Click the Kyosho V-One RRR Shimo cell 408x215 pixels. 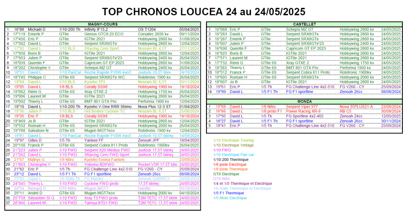point(108,107)
